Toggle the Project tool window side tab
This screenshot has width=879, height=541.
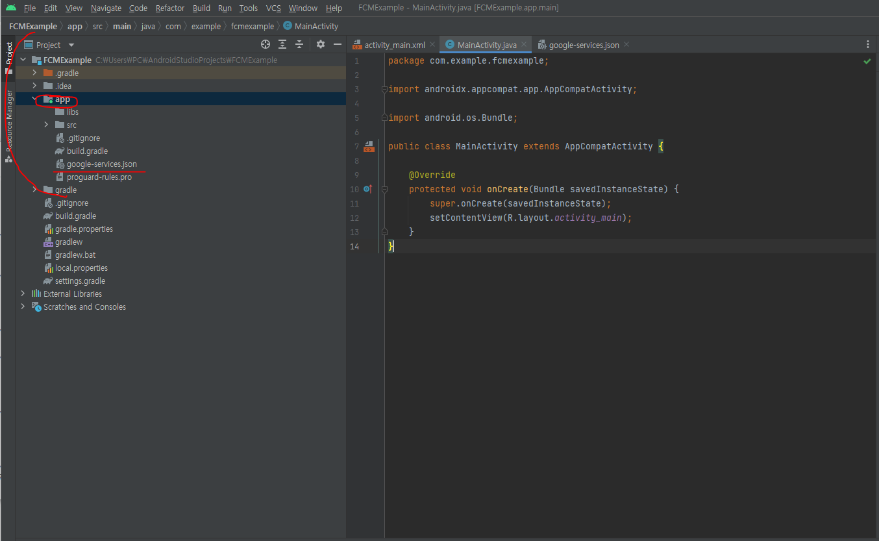[8, 57]
